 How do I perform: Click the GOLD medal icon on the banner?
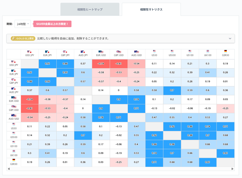pyautogui.click(x=13, y=38)
